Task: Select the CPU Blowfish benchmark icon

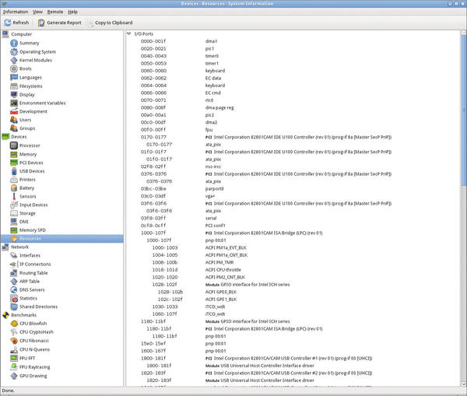Action: (x=14, y=324)
